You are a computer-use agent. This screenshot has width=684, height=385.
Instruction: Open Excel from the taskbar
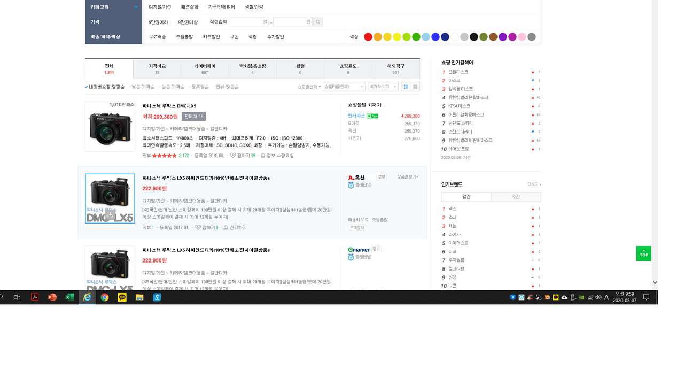click(x=69, y=297)
